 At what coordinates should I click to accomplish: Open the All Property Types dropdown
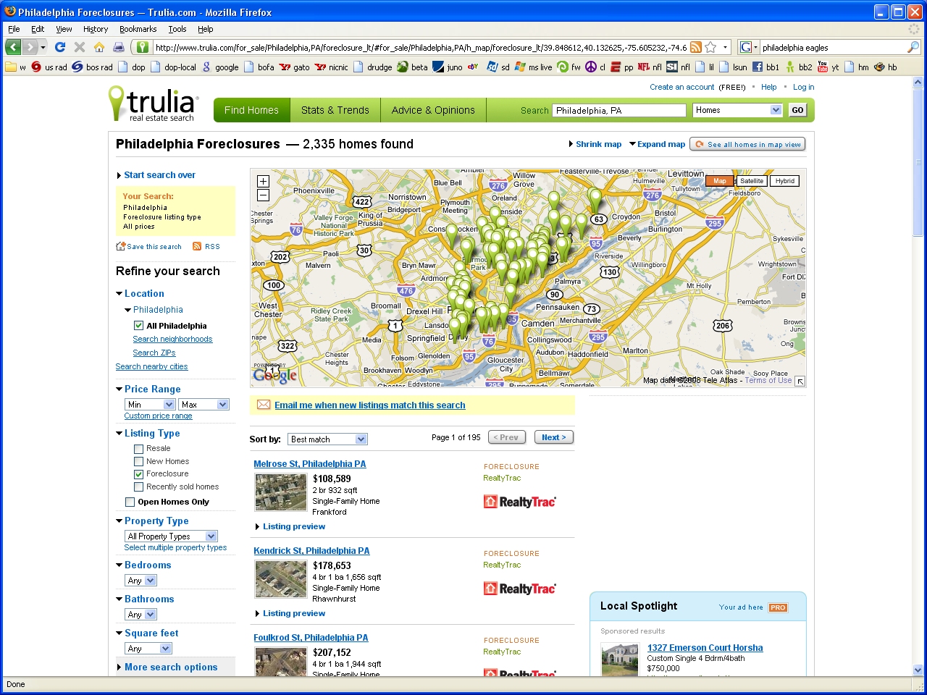tap(171, 536)
